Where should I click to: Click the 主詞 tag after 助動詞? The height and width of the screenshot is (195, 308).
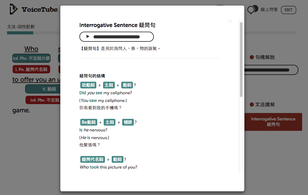tap(109, 85)
